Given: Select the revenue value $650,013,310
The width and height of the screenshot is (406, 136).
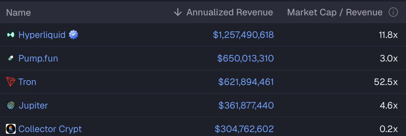Looking at the screenshot, I should tap(246, 59).
